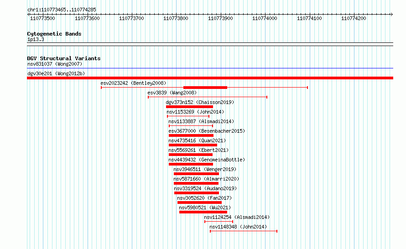Click ruler position 110774000
The width and height of the screenshot is (406, 249).
click(x=265, y=18)
